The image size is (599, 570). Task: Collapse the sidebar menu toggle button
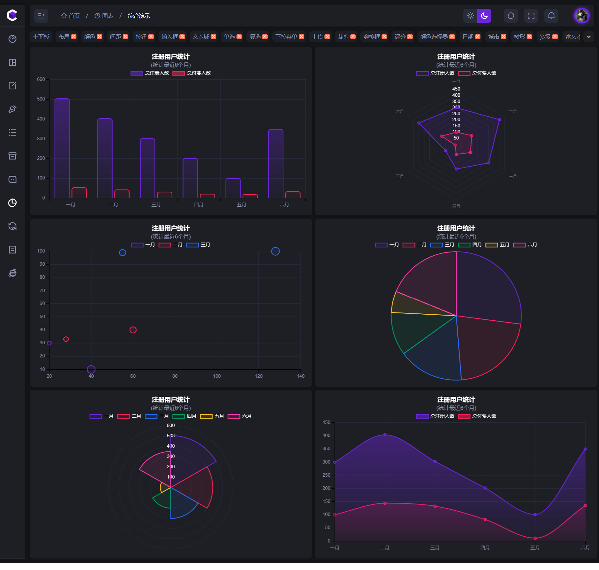point(41,16)
